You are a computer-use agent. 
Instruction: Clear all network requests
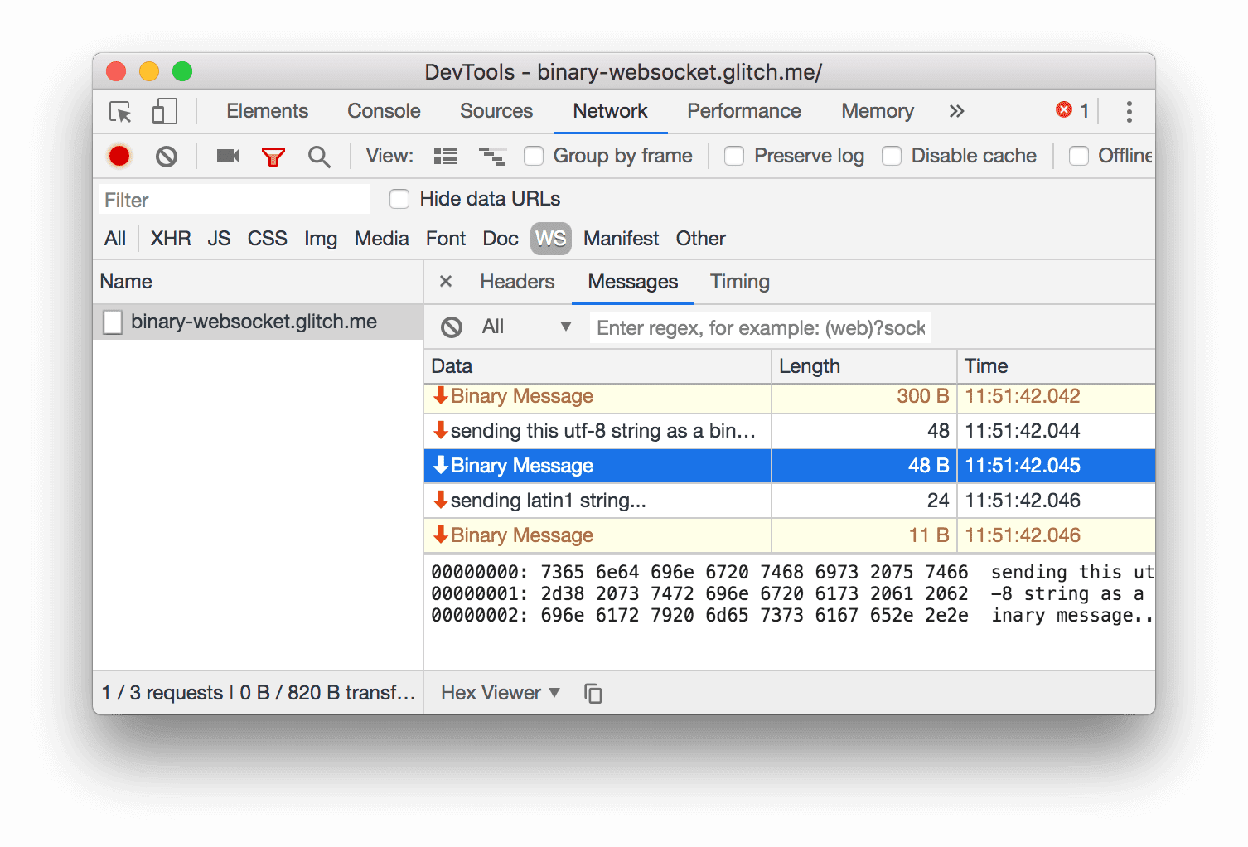[x=166, y=156]
